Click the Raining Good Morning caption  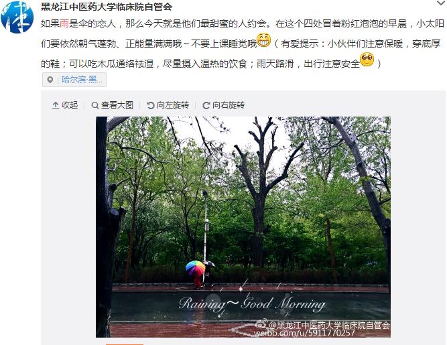[x=252, y=304]
